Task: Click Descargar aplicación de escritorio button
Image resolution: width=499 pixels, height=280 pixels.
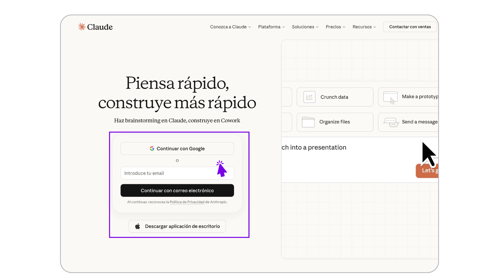Action: click(177, 226)
